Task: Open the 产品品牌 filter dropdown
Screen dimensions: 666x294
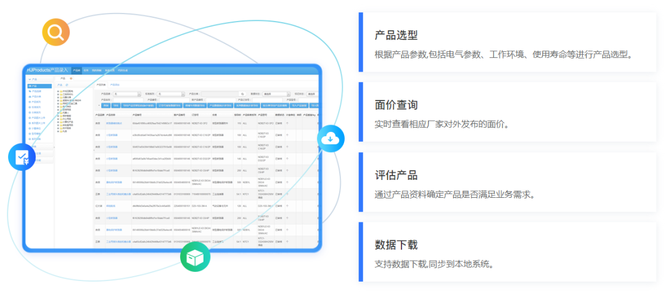Action: click(127, 94)
